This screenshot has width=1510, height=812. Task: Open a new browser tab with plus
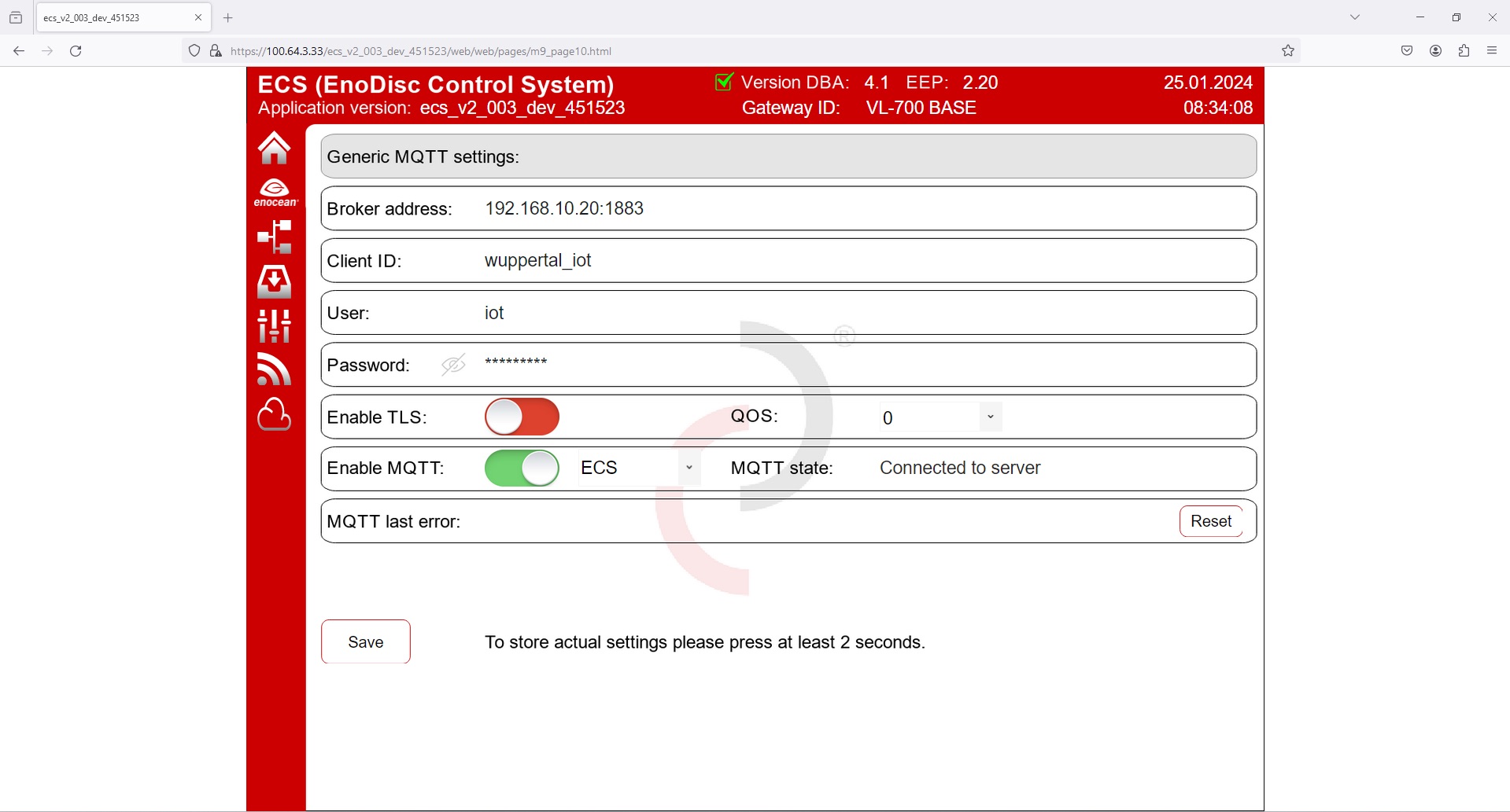(x=228, y=17)
